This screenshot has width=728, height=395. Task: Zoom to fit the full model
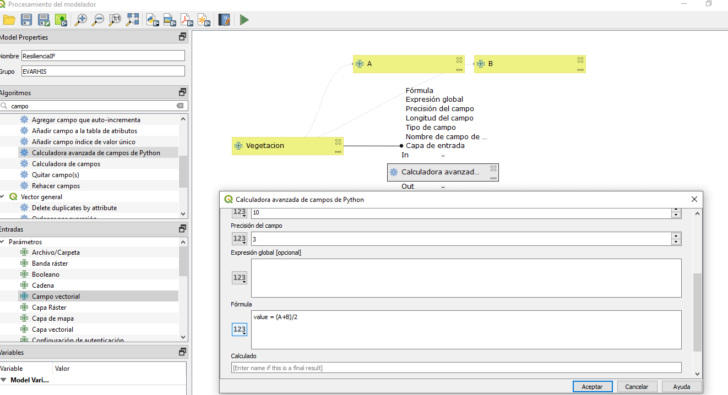click(132, 19)
